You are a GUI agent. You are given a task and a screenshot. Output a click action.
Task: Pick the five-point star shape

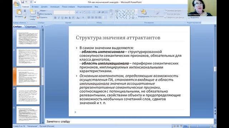133,17
